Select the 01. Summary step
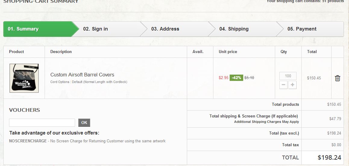 point(23,29)
